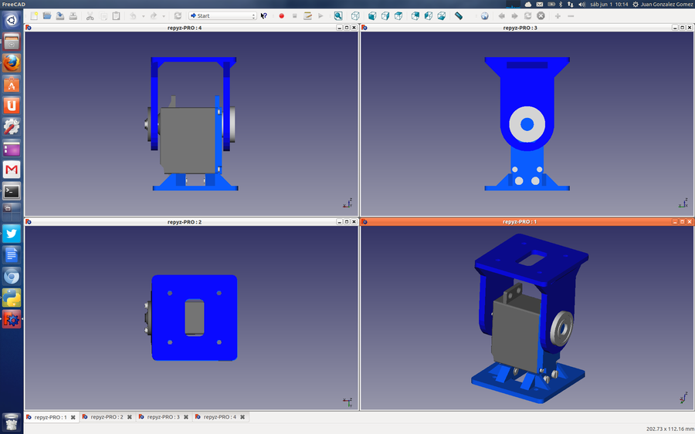
Task: Open the Edit macro notepad icon
Action: click(x=307, y=15)
